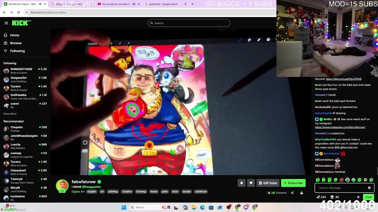Open Discord from taskbar

coord(246,207)
